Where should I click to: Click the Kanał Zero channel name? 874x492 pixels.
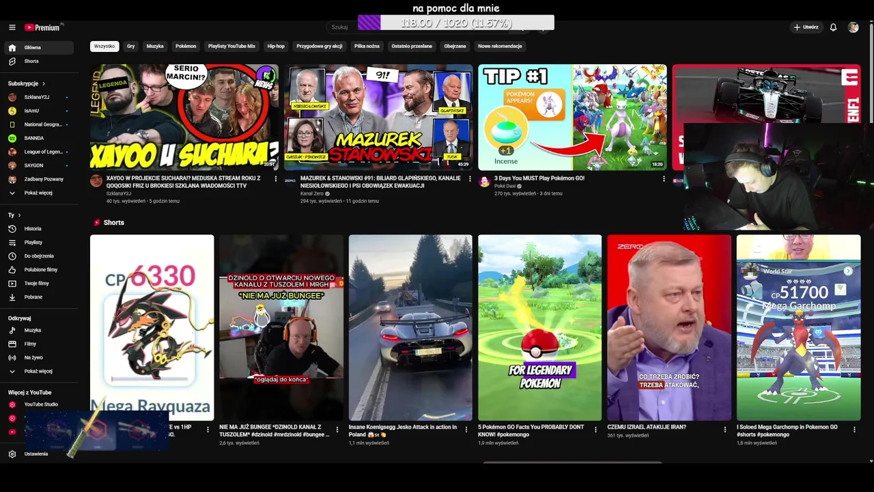point(312,194)
